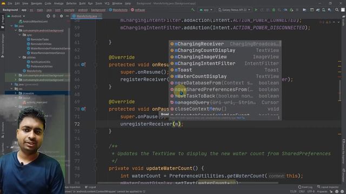Screen dimensions: 346x194
Task: Open the Resource Manager side tab
Action: (3, 45)
